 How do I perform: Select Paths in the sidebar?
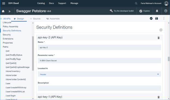[5, 47]
